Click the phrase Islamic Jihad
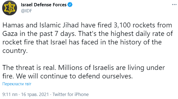Screen dimensions: 178x99 [59, 25]
